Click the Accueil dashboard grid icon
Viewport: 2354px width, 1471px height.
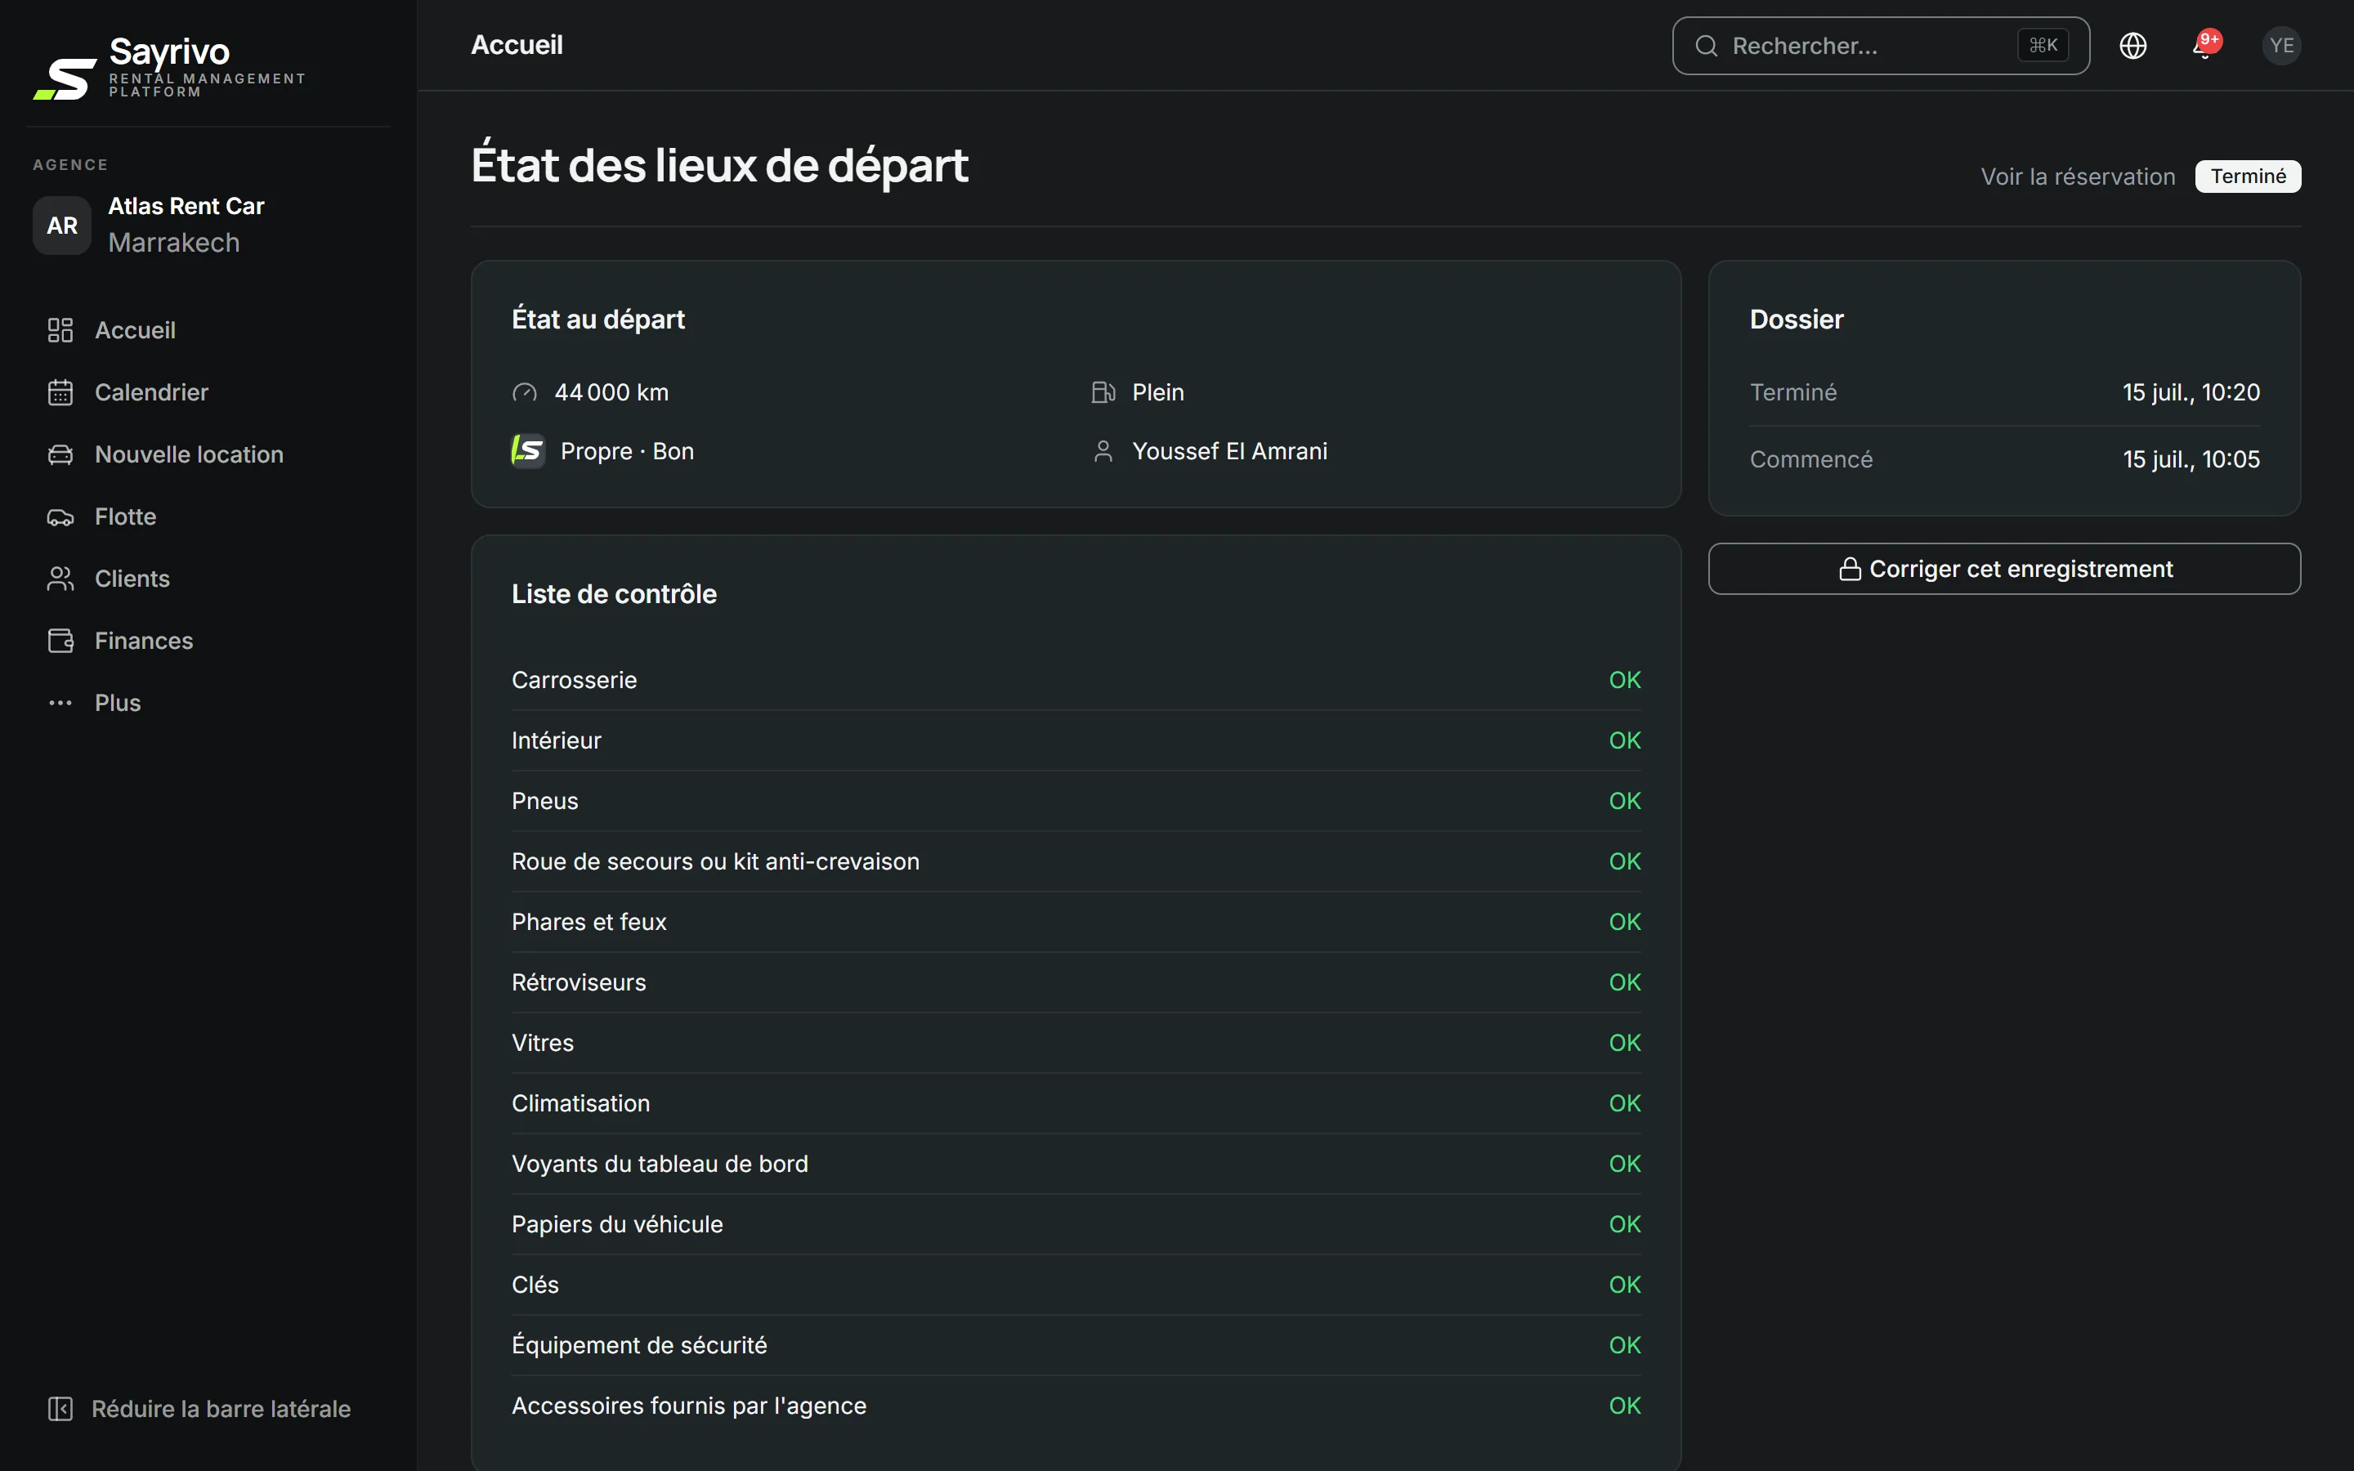coord(60,330)
